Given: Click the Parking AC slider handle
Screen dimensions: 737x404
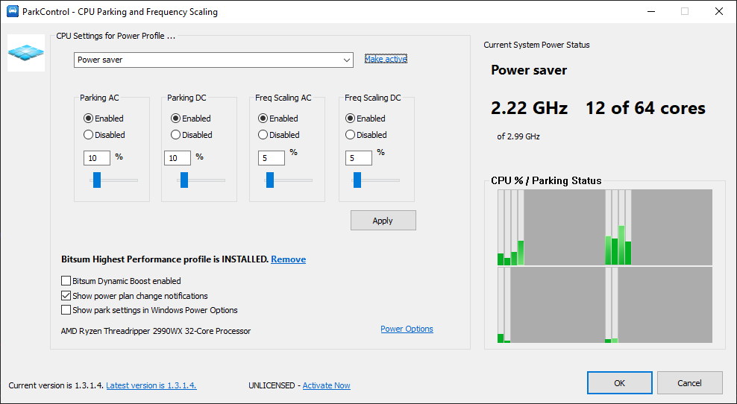Looking at the screenshot, I should (97, 180).
